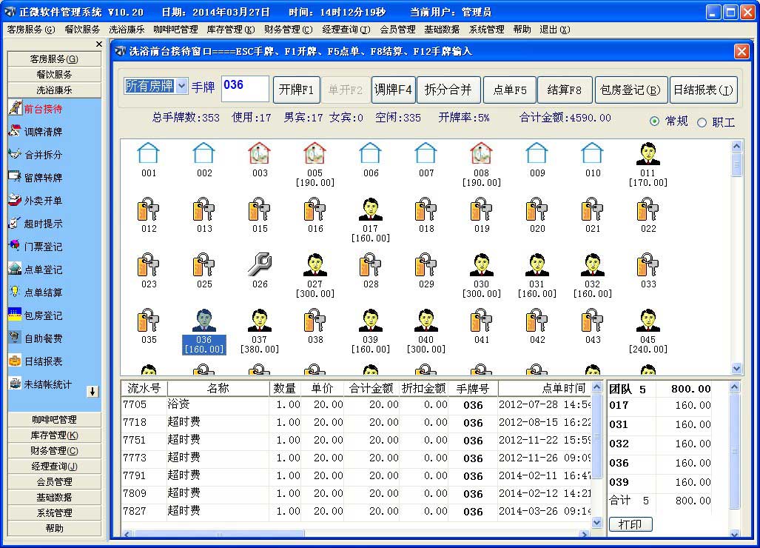The width and height of the screenshot is (760, 548).
Task: Select the 职工 radio button
Action: pos(702,122)
